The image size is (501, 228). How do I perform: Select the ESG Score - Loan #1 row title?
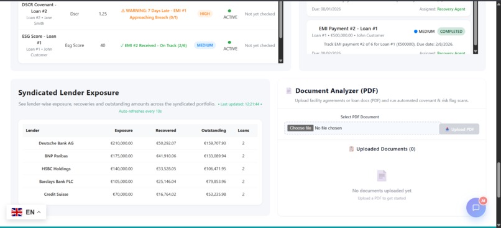pyautogui.click(x=39, y=40)
